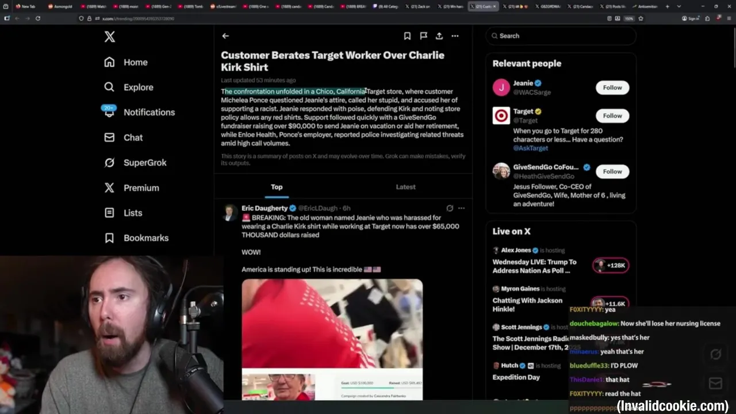Click the Chat envelope icon
Viewport: 736px width, 414px height.
click(x=109, y=137)
